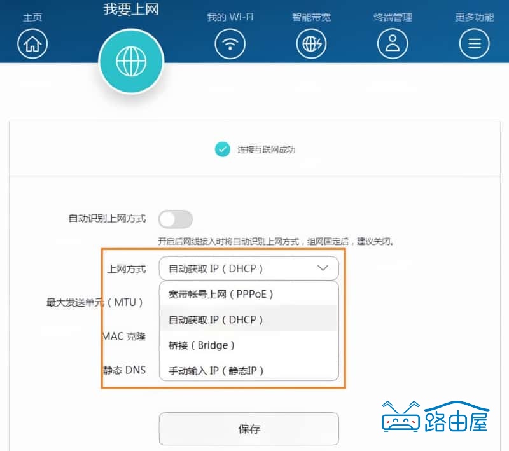The width and height of the screenshot is (509, 451).
Task: Open 终端管理 device management icon
Action: tap(393, 44)
